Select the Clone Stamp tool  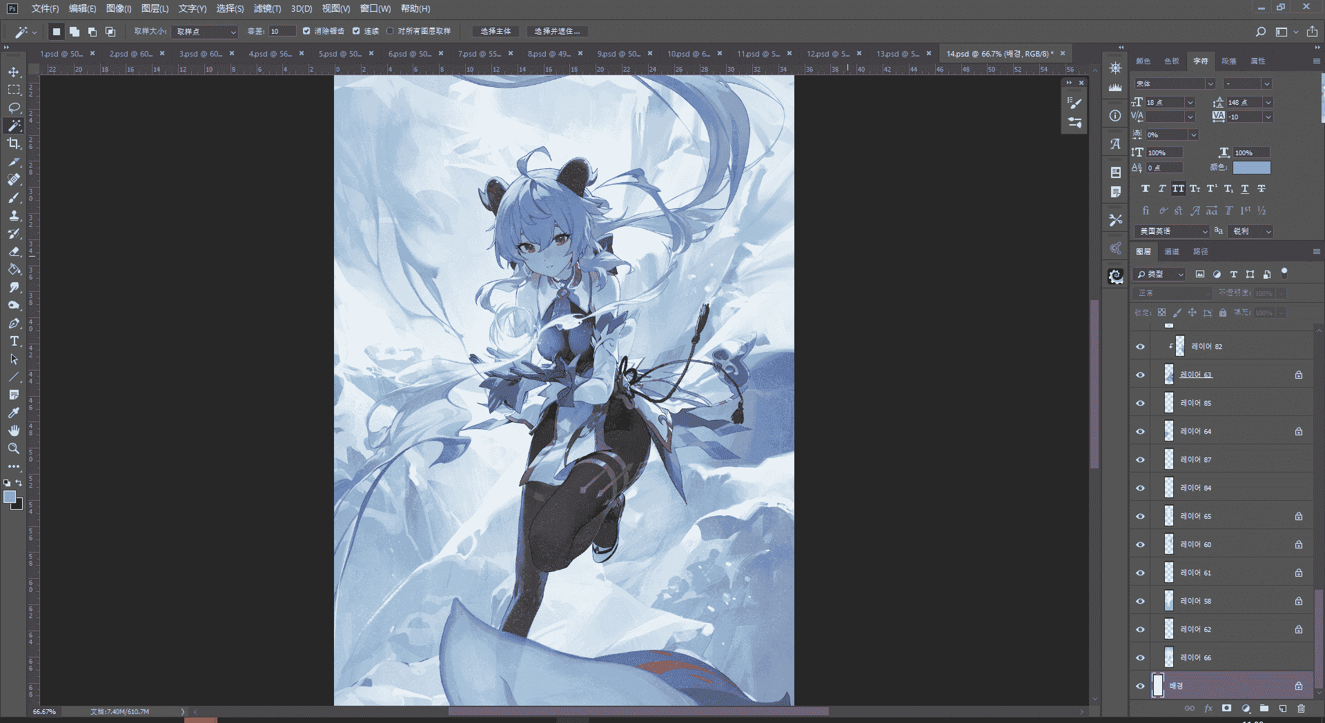tap(14, 215)
